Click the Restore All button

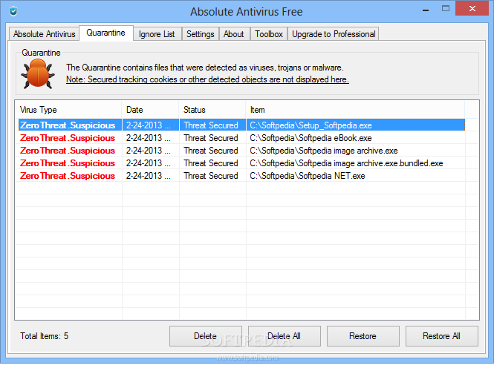coord(442,336)
